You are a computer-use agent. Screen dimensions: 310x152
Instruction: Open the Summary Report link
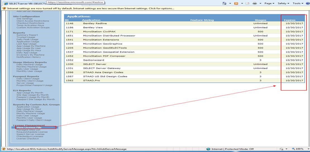pyautogui.click(x=27, y=35)
